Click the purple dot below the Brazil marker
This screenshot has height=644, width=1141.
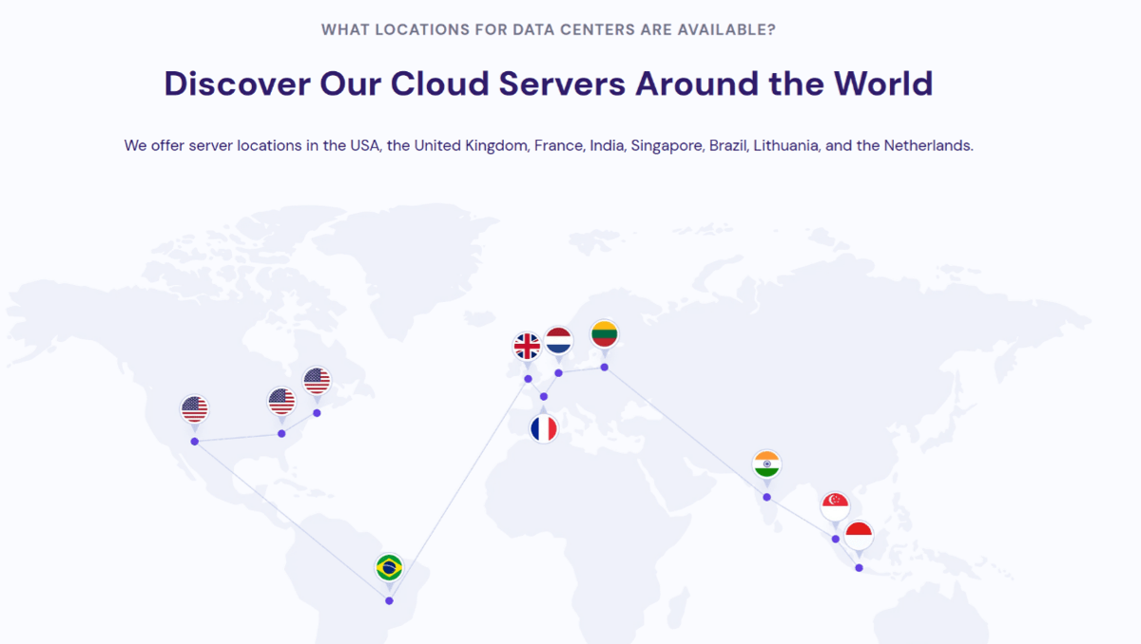[x=389, y=599]
